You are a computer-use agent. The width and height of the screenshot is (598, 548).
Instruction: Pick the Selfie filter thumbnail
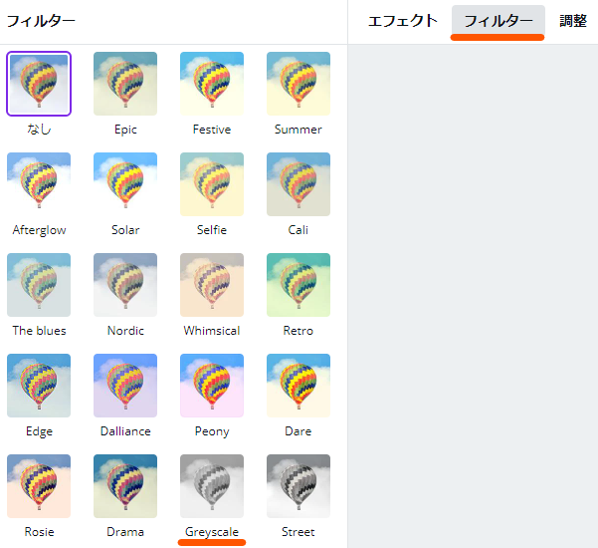point(212,184)
